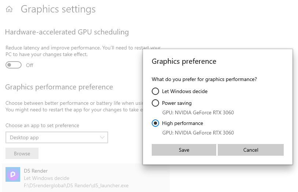The width and height of the screenshot is (298, 192).
Task: Click the chevron arrow on app type dropdown
Action: tap(102, 138)
